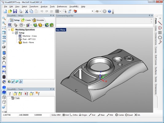
Task: Open the Surfaces side tab
Action: click(x=156, y=71)
